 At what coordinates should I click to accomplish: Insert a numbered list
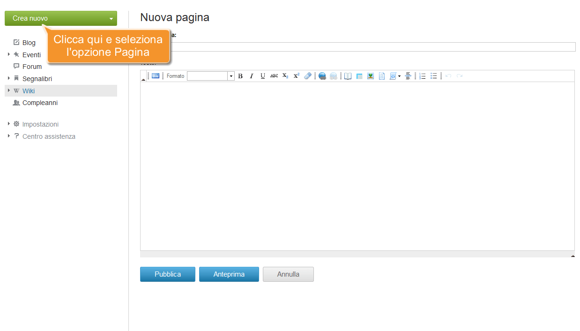[x=423, y=76]
